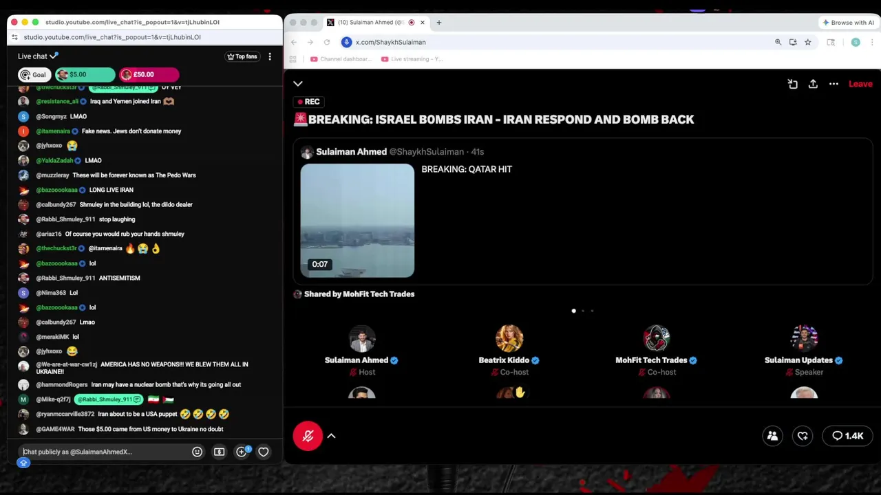Click username @GAME4WAR in chat
The height and width of the screenshot is (495, 881).
(x=55, y=429)
